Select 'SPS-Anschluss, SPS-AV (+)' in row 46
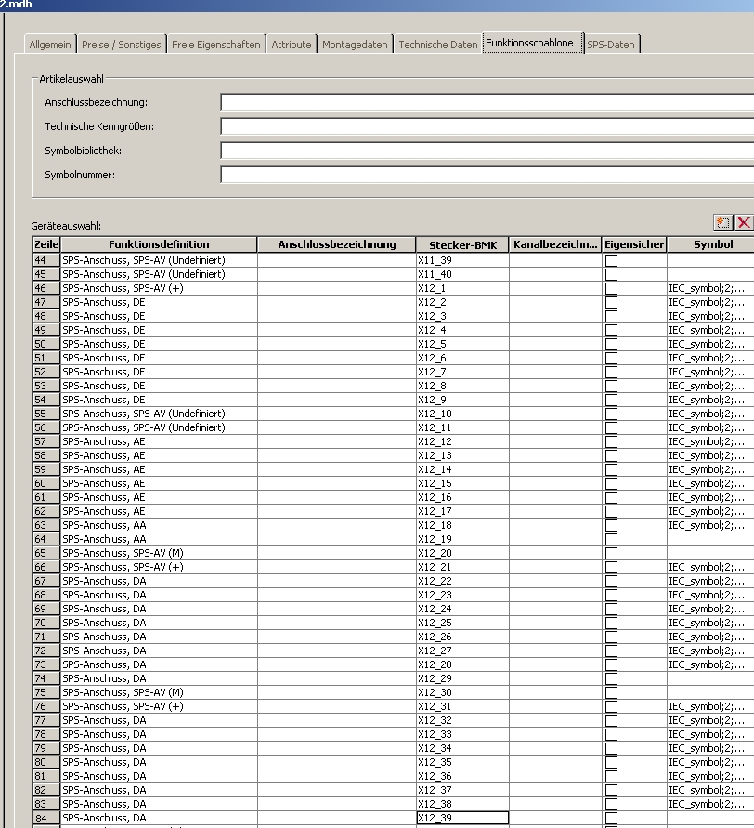Image resolution: width=754 pixels, height=828 pixels. [x=159, y=288]
